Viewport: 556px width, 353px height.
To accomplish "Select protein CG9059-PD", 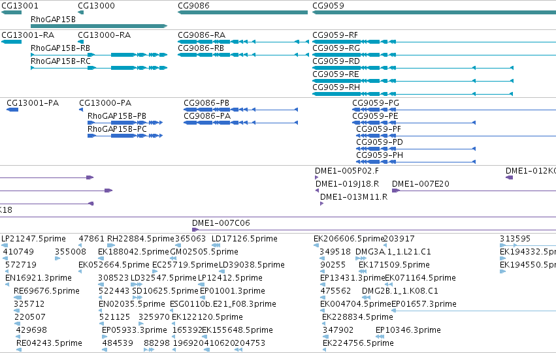I will tap(380, 142).
